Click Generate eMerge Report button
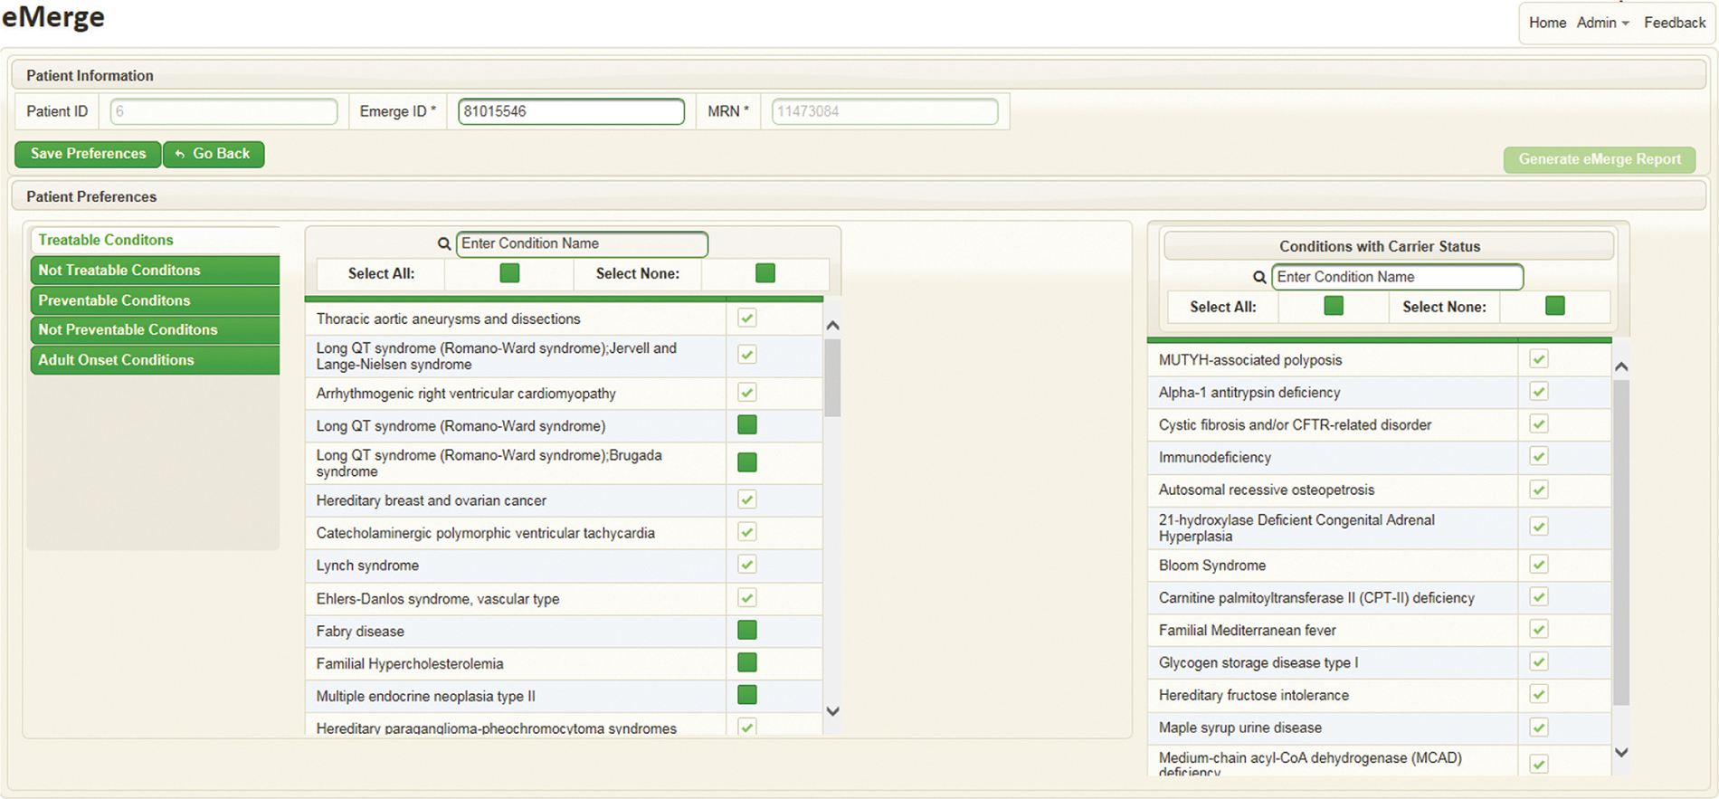 coord(1600,159)
